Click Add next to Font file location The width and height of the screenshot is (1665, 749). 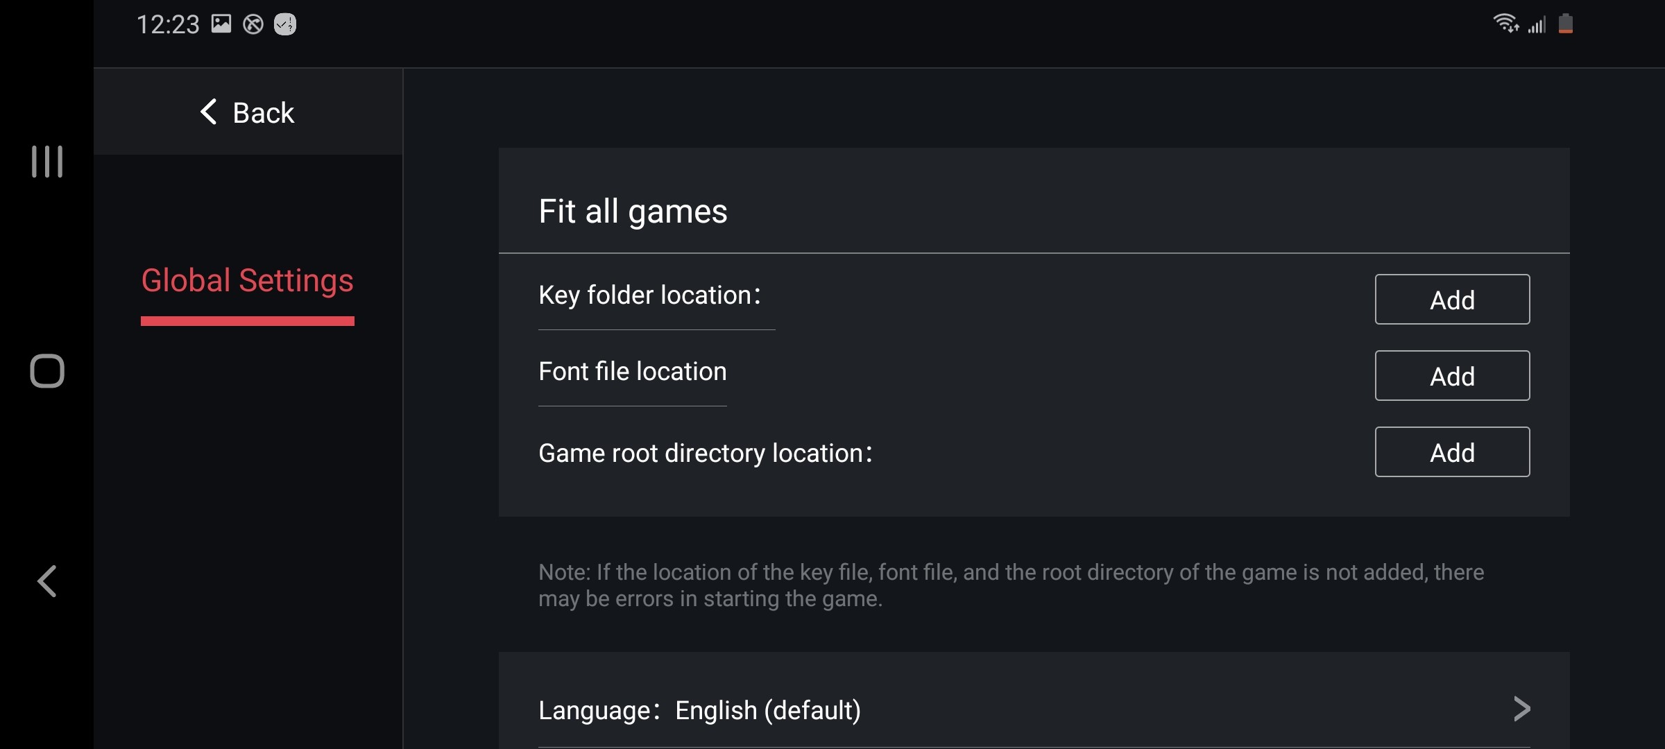[x=1452, y=376]
